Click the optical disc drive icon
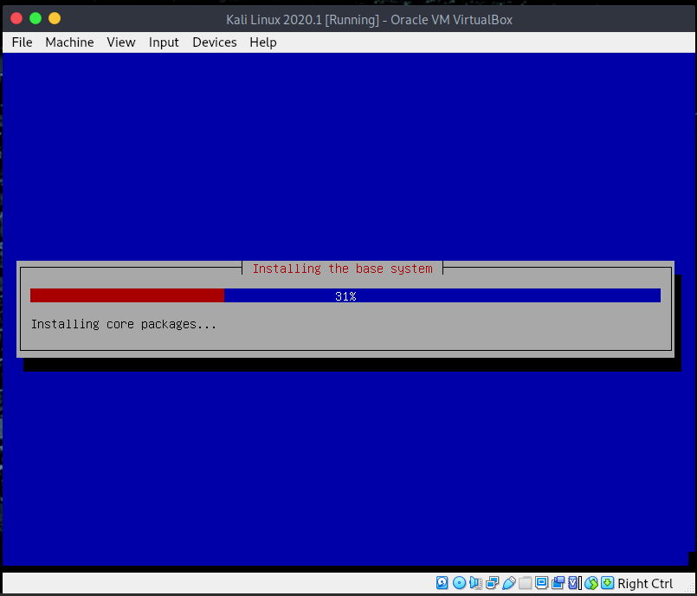This screenshot has height=596, width=697. point(459,583)
